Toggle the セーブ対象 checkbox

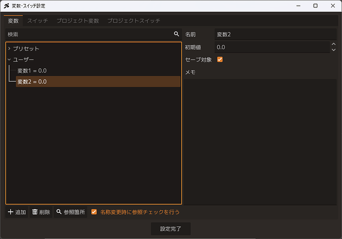pos(220,59)
